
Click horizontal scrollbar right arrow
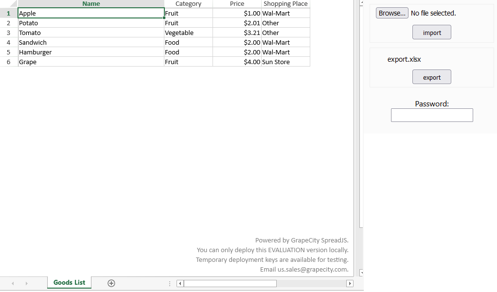pos(349,283)
